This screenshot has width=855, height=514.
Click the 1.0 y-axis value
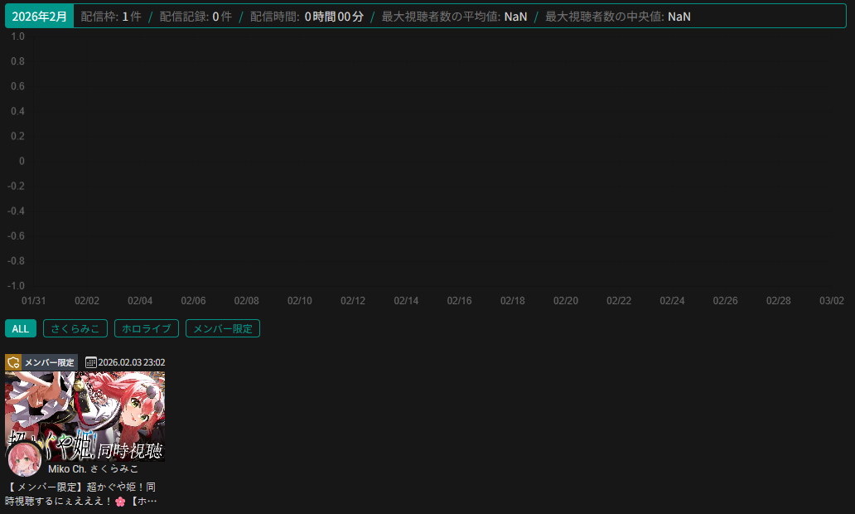pyautogui.click(x=18, y=36)
